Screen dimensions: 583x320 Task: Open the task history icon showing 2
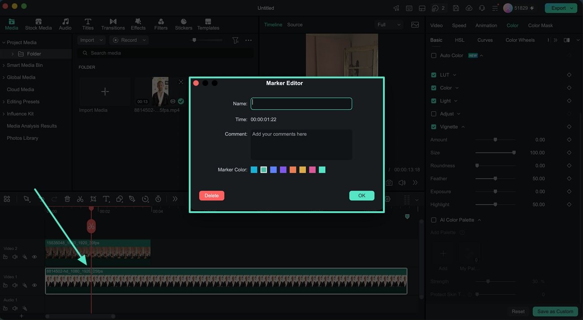tap(438, 8)
